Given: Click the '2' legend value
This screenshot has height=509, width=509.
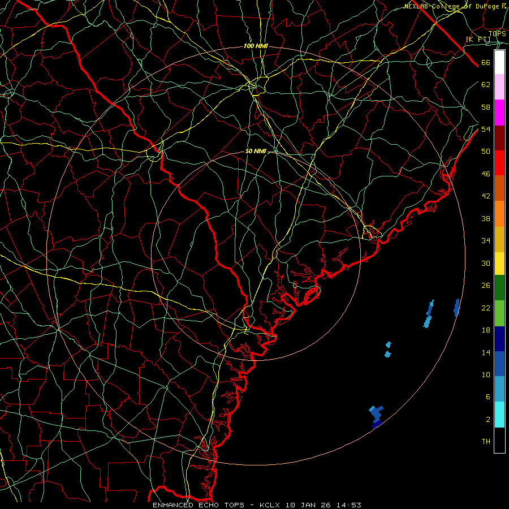Looking at the screenshot, I should click(x=488, y=420).
